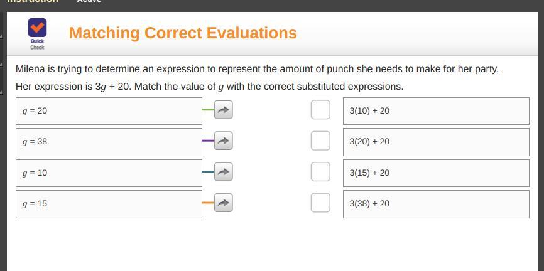Viewport: 544px width, 271px height.
Task: Select the g = 10 item box
Action: pyautogui.click(x=109, y=173)
